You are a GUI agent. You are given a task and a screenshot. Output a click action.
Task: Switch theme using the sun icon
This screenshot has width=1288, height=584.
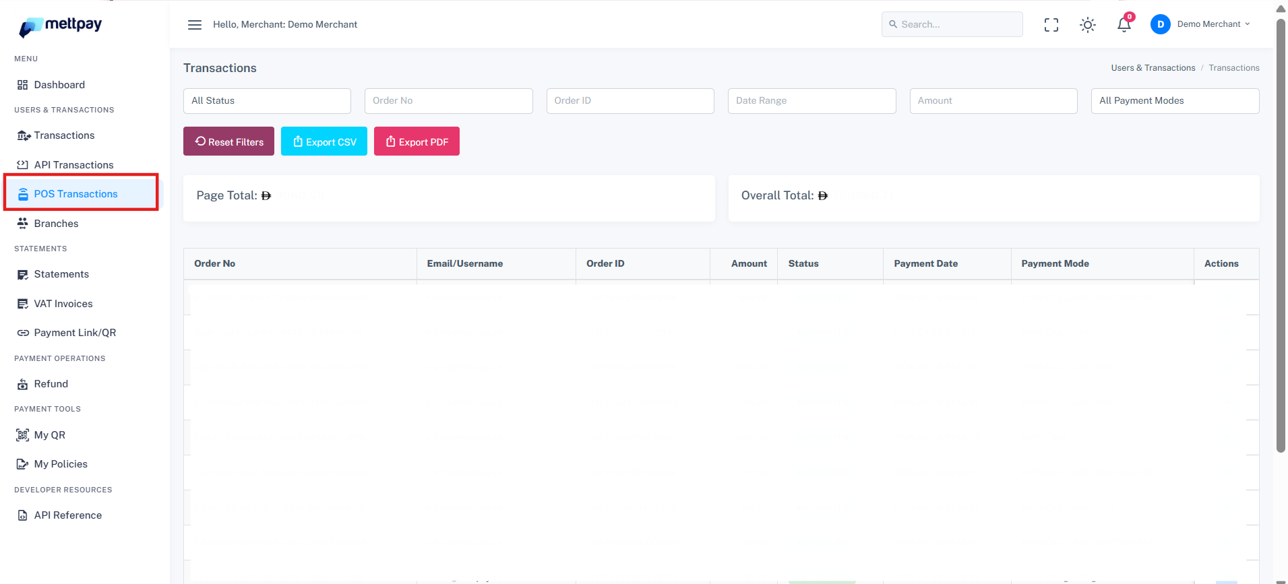point(1088,25)
